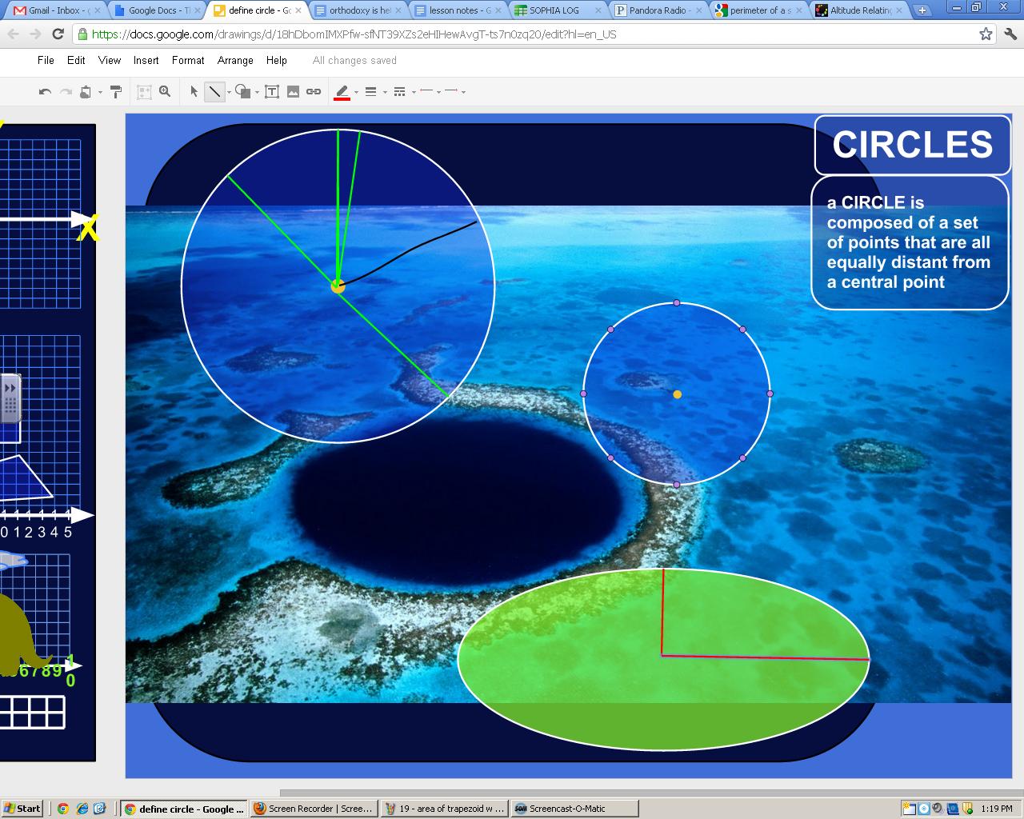Click the Line end arrow icon
The image size is (1024, 819).
451,91
